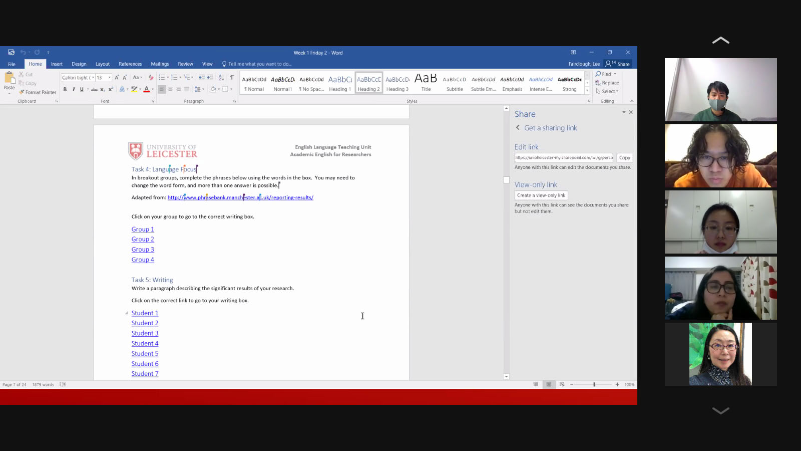The width and height of the screenshot is (801, 451).
Task: Toggle Bold formatting
Action: [x=65, y=89]
